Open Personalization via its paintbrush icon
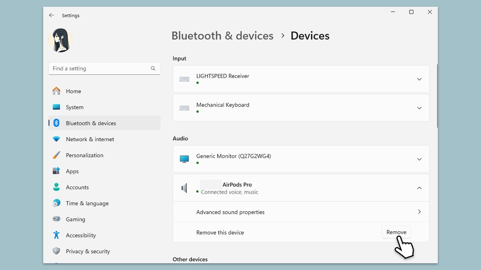Screen dimensions: 481x270 (x=56, y=155)
